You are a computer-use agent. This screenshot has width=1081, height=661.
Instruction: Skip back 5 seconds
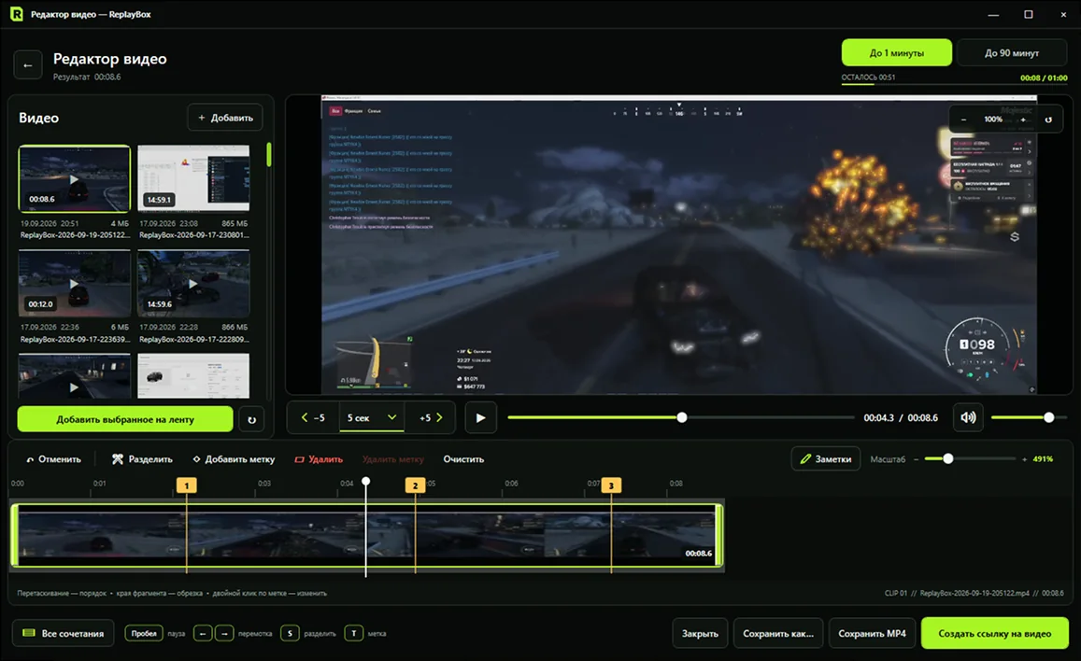(x=313, y=417)
